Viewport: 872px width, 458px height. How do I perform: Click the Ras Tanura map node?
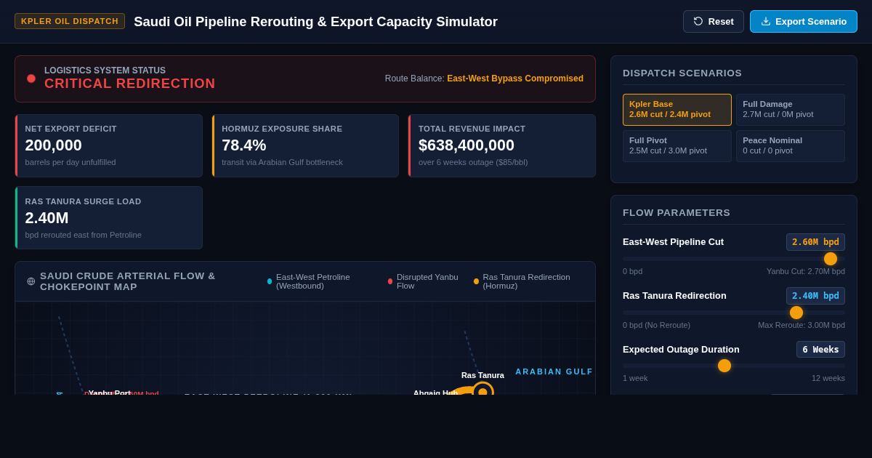(x=483, y=391)
